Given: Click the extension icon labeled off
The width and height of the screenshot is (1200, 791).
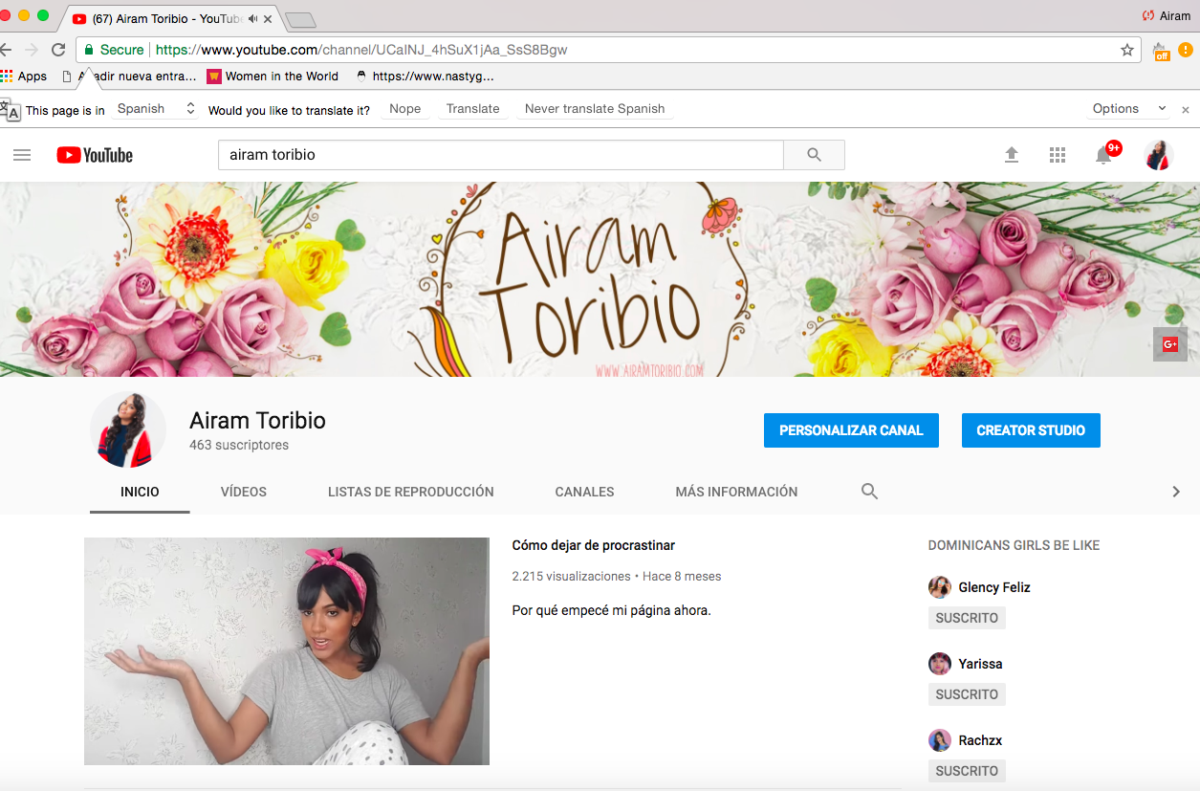Looking at the screenshot, I should click(x=1162, y=51).
